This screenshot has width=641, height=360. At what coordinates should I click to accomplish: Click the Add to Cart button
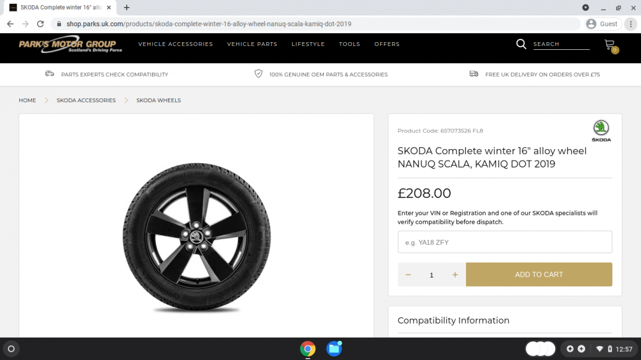[539, 274]
